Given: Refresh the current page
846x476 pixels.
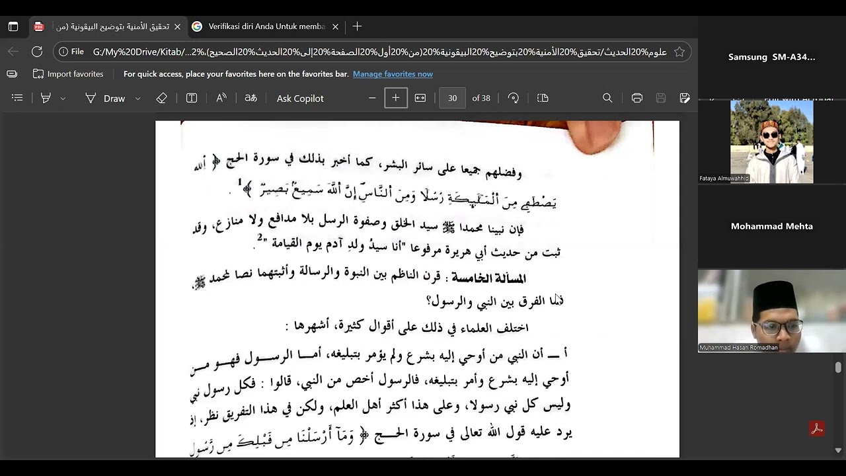Looking at the screenshot, I should [37, 52].
